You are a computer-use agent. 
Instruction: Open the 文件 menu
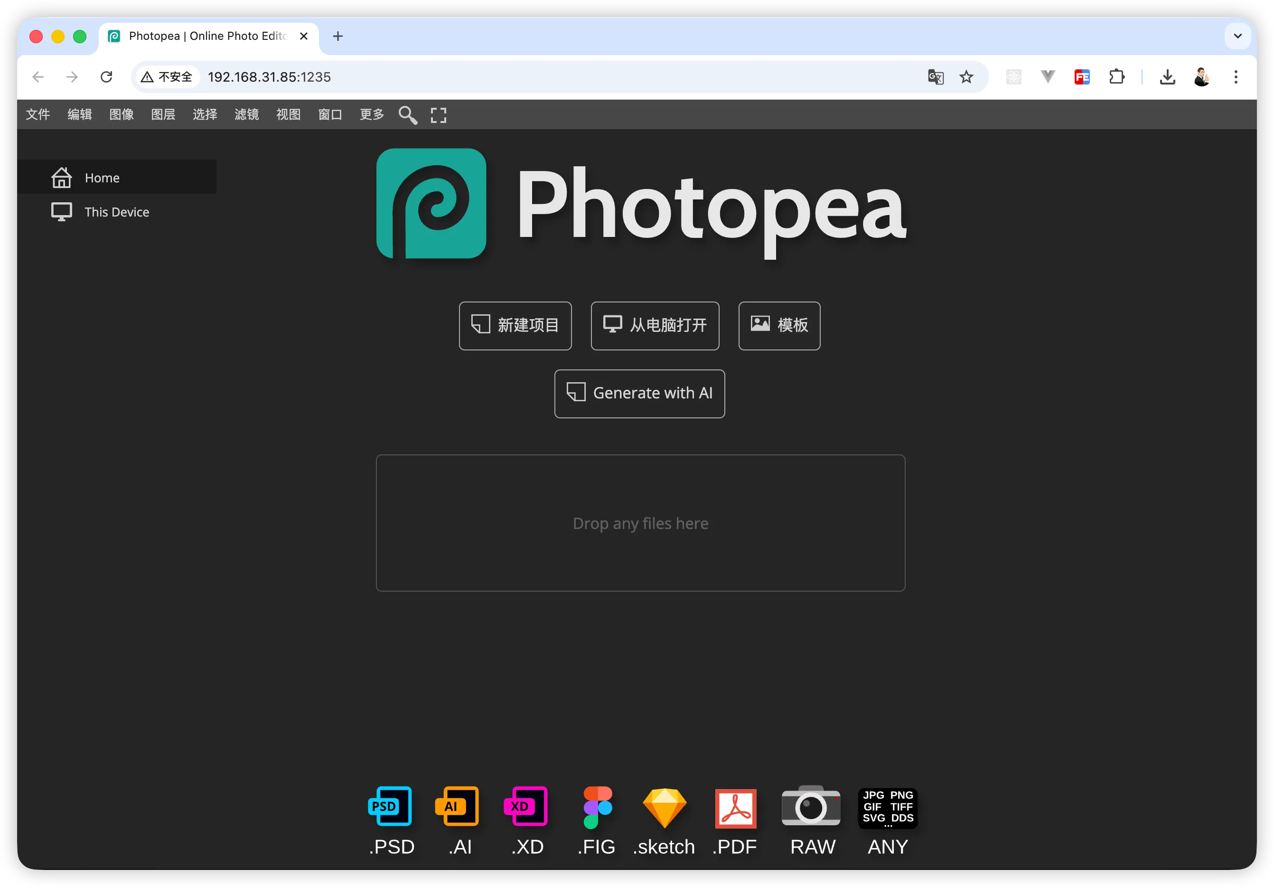tap(37, 115)
